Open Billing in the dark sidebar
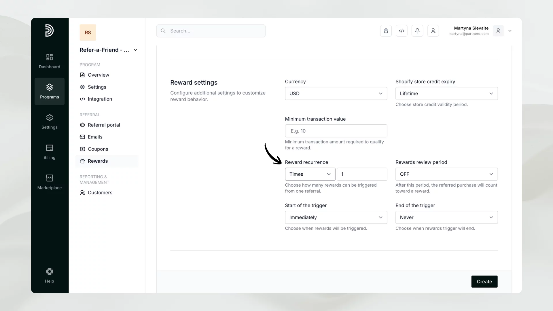Image resolution: width=553 pixels, height=311 pixels. (50, 152)
